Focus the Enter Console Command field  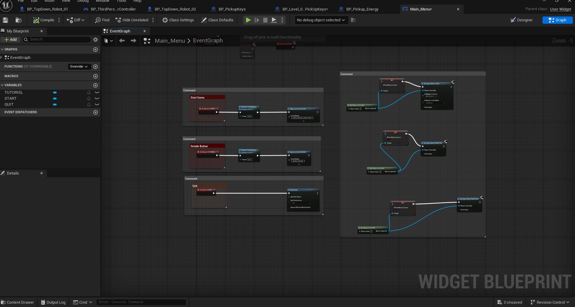click(141, 302)
